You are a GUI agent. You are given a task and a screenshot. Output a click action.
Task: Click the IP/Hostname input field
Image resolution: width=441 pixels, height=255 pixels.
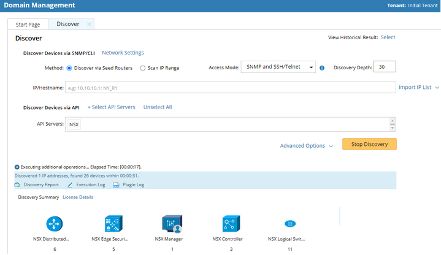tap(231, 88)
